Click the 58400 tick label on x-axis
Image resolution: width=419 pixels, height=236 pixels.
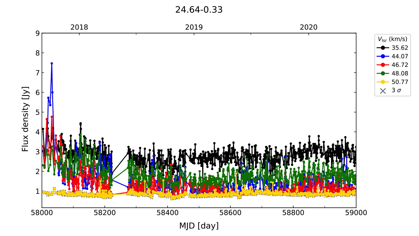(168, 213)
